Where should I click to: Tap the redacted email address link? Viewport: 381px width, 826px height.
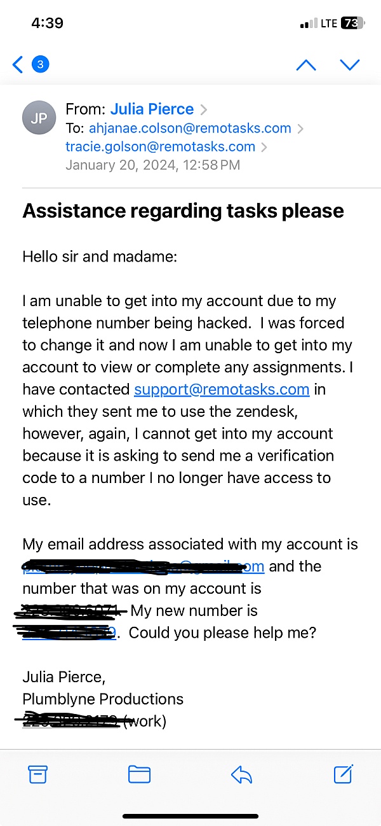143,566
